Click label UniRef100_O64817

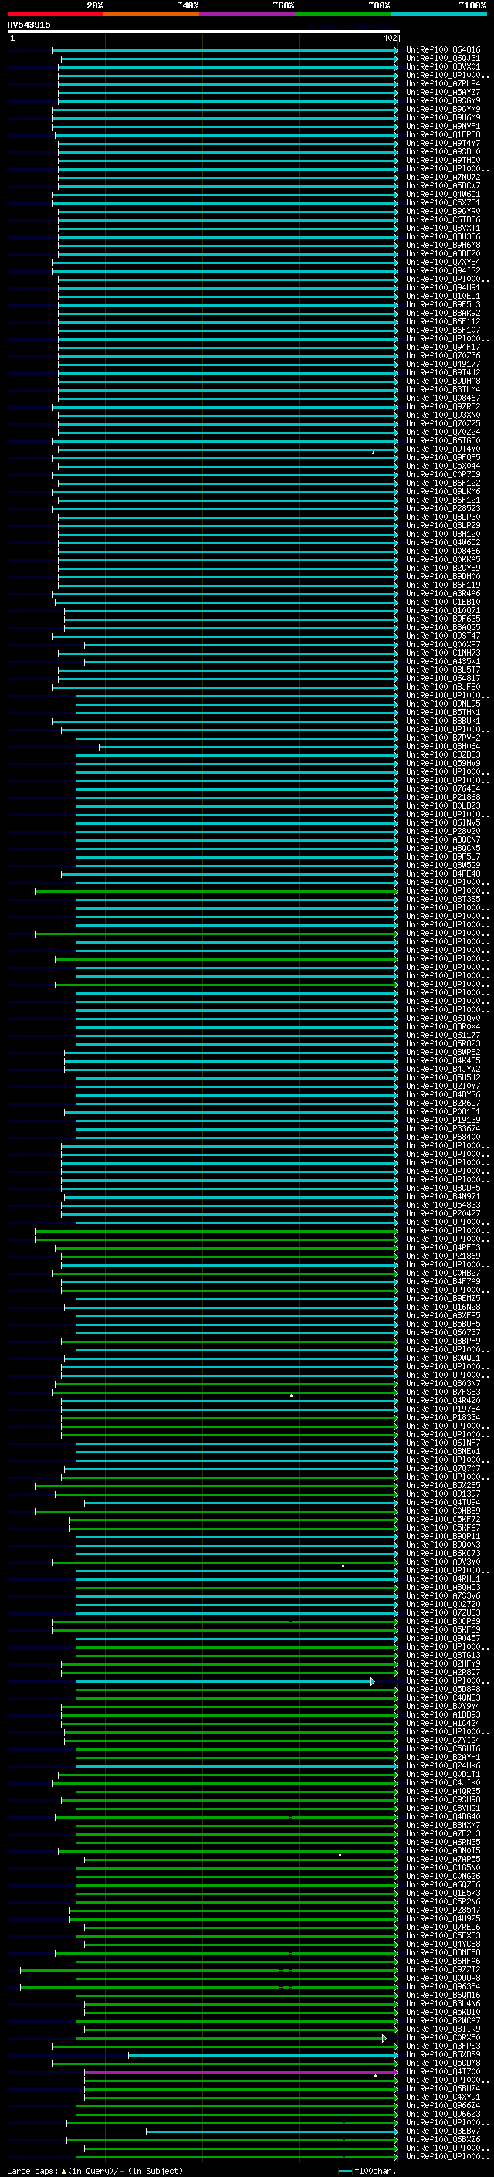point(443,679)
